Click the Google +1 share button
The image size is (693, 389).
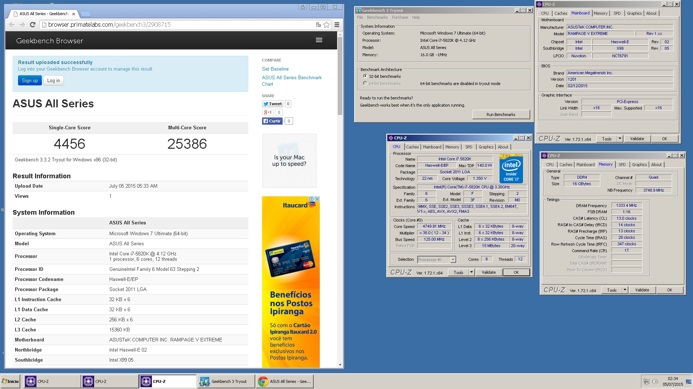point(267,112)
